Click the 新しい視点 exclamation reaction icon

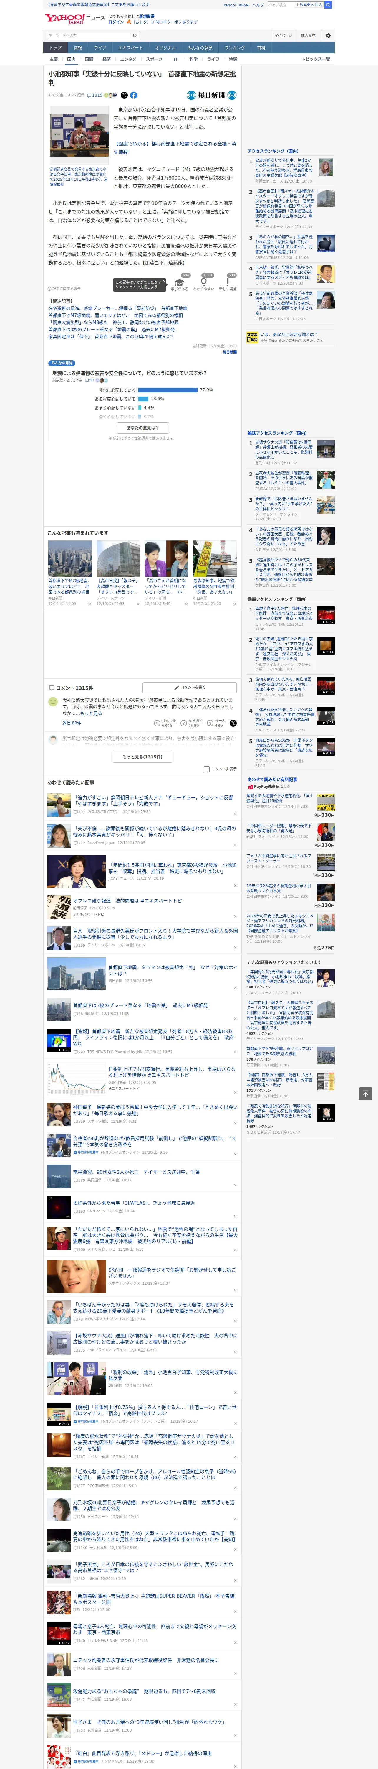click(228, 282)
